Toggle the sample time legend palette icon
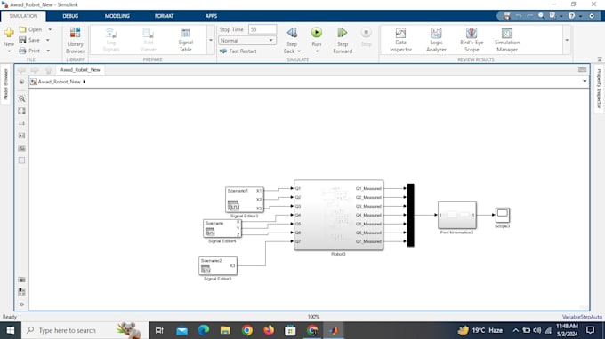The width and height of the screenshot is (605, 339). [x=21, y=123]
